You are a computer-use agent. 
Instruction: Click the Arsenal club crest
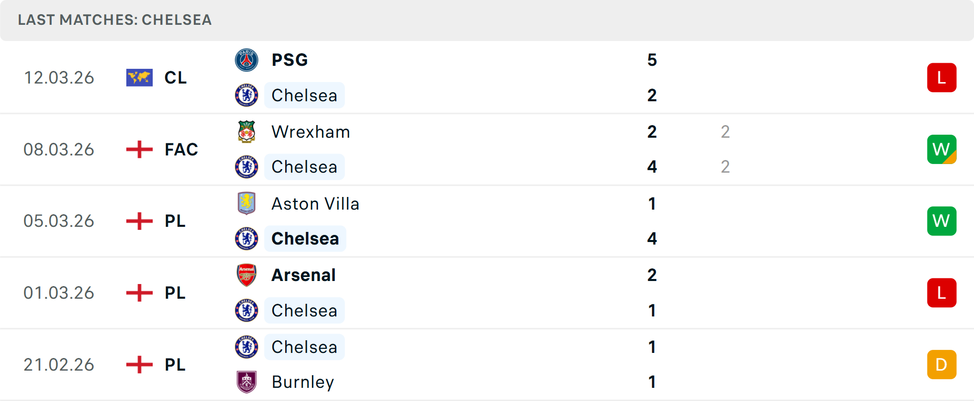pos(247,275)
